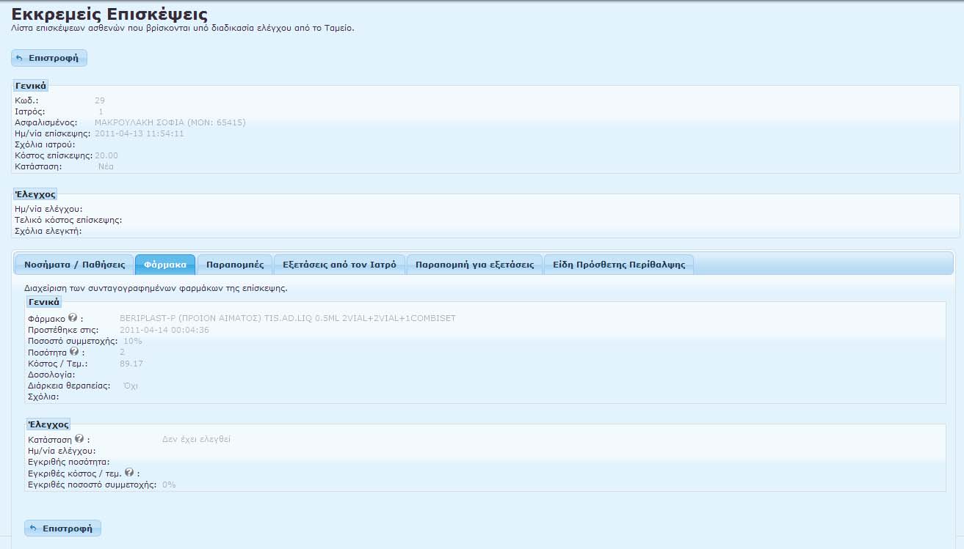The width and height of the screenshot is (964, 549).
Task: Click the visit code value 29
Action: (x=100, y=100)
